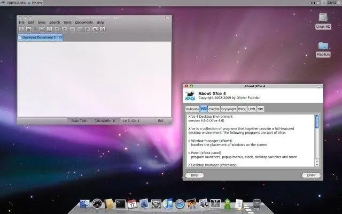Click the Redo icon in gedit toolbar
The width and height of the screenshot is (342, 214).
pyautogui.click(x=64, y=29)
